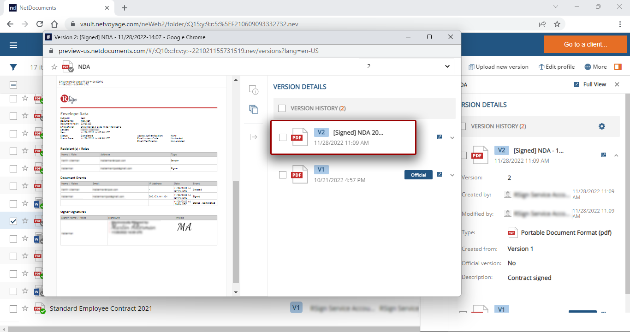This screenshot has height=332, width=630.
Task: Open version history settings gear
Action: 601,126
